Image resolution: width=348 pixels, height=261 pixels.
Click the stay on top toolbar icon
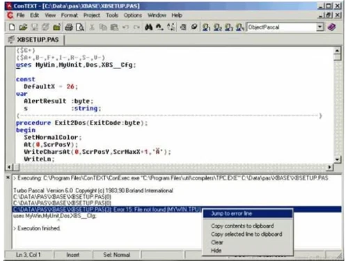coord(194,27)
